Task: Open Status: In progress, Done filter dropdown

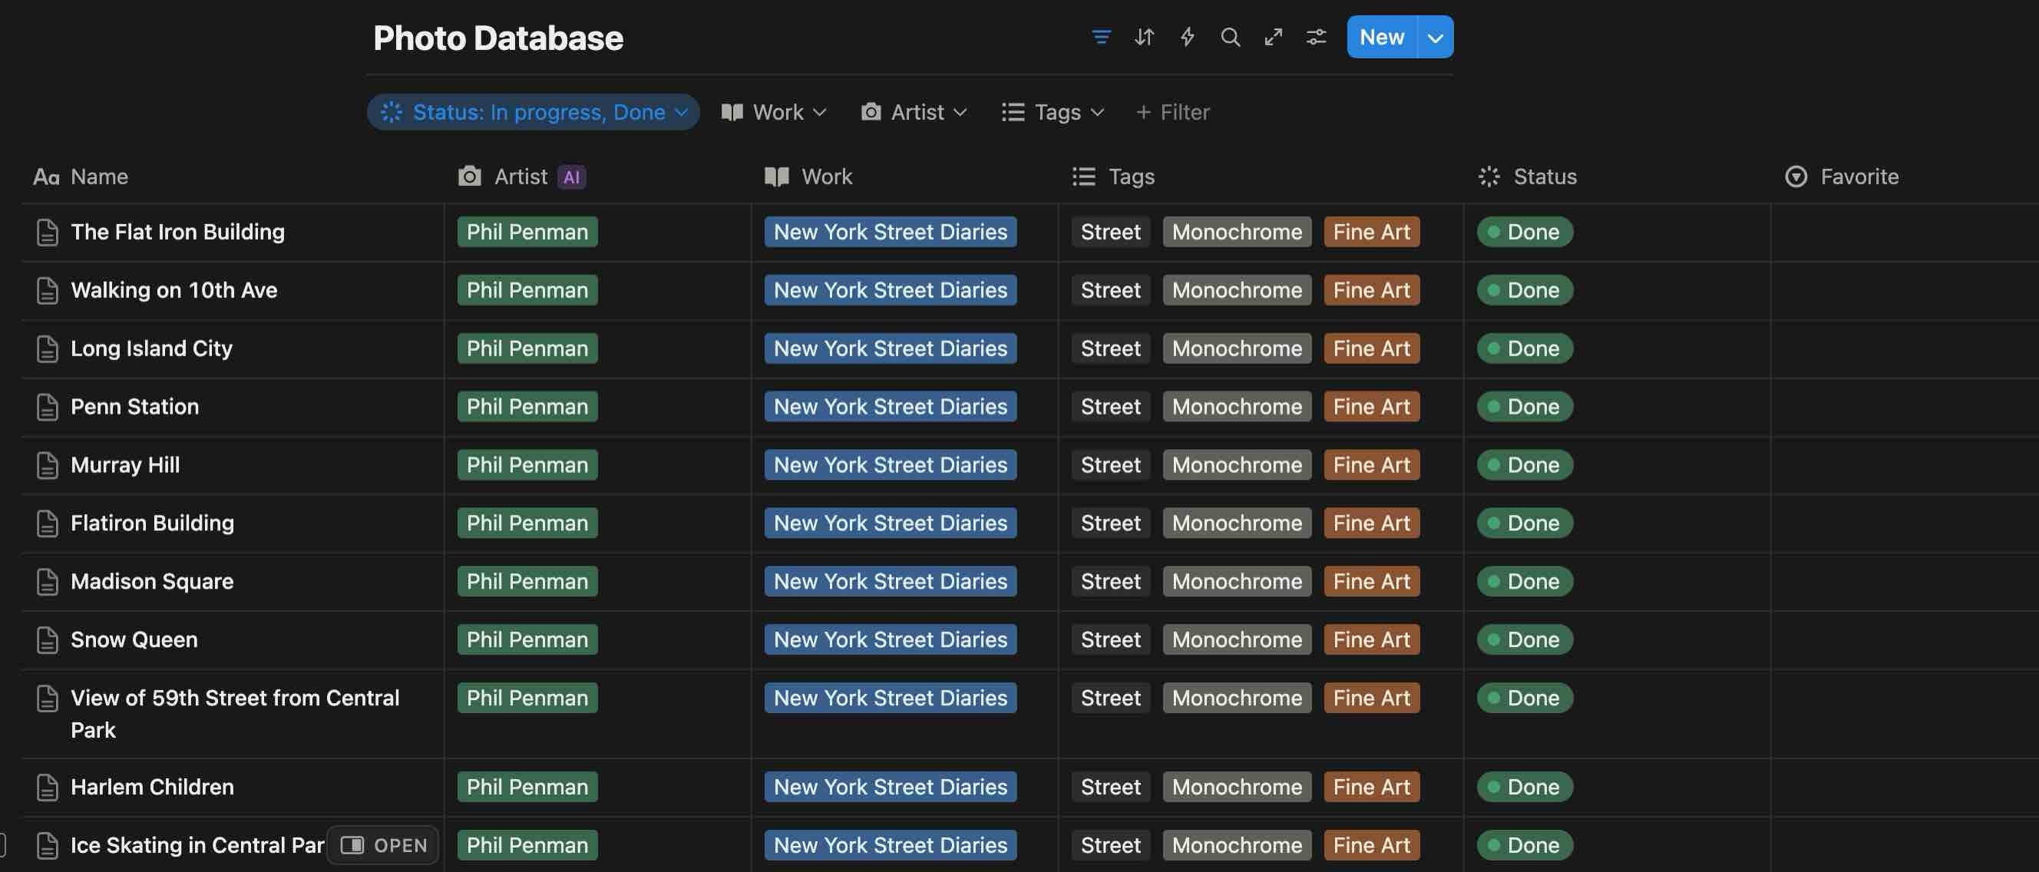Action: tap(533, 112)
